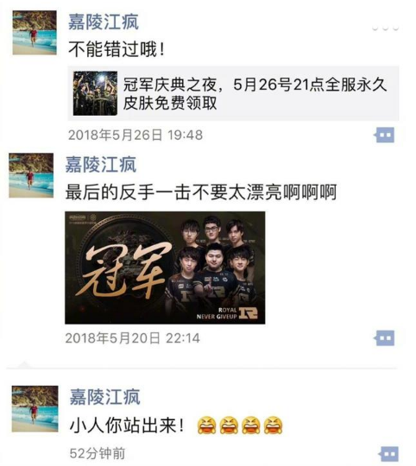
Task: Click comment icon on 52分钟前 post
Action: [x=388, y=454]
